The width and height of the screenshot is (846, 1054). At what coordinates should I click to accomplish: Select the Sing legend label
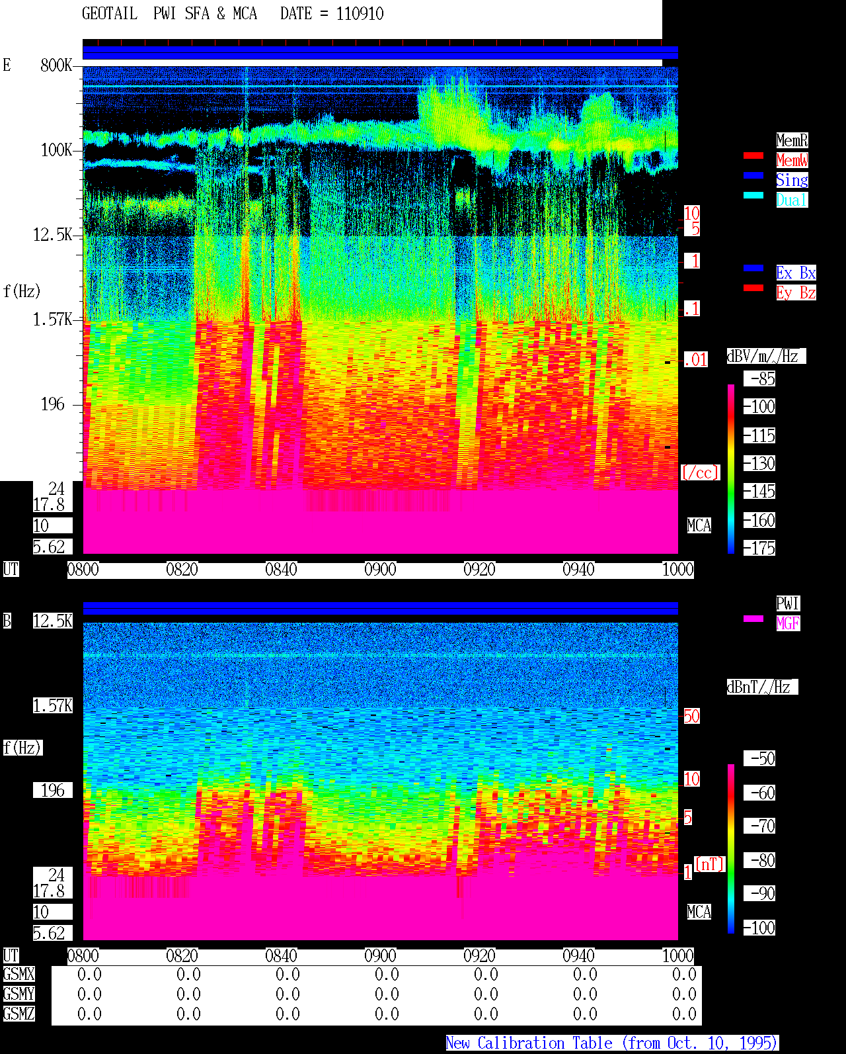[792, 180]
